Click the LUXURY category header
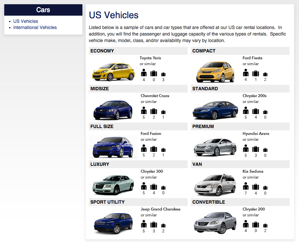299x248 pixels. [x=138, y=164]
